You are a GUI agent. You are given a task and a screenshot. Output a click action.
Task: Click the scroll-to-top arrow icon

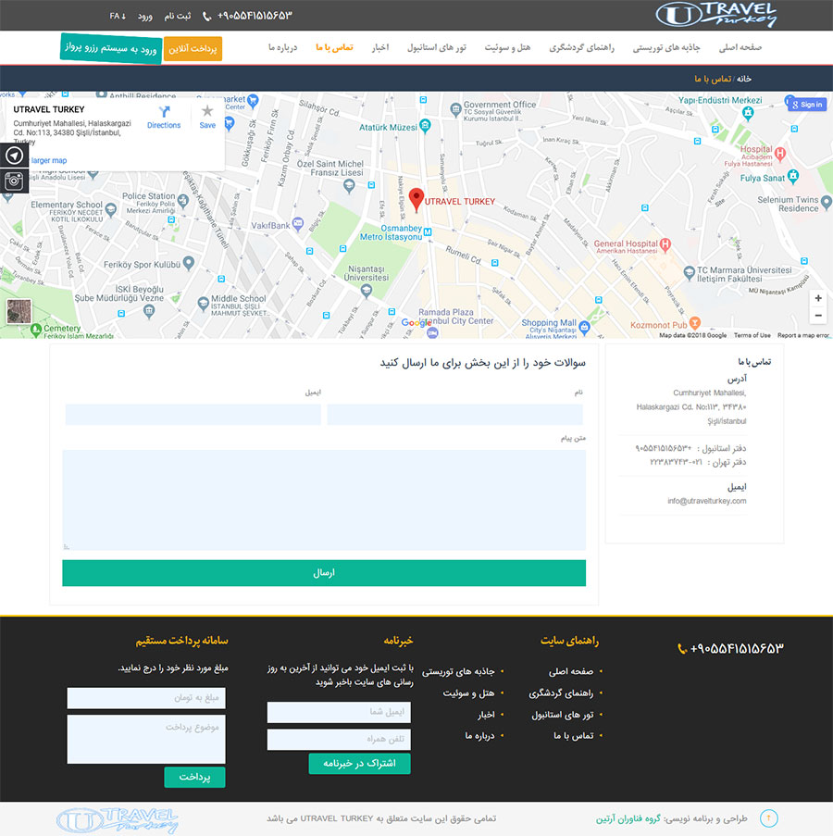coord(768,817)
